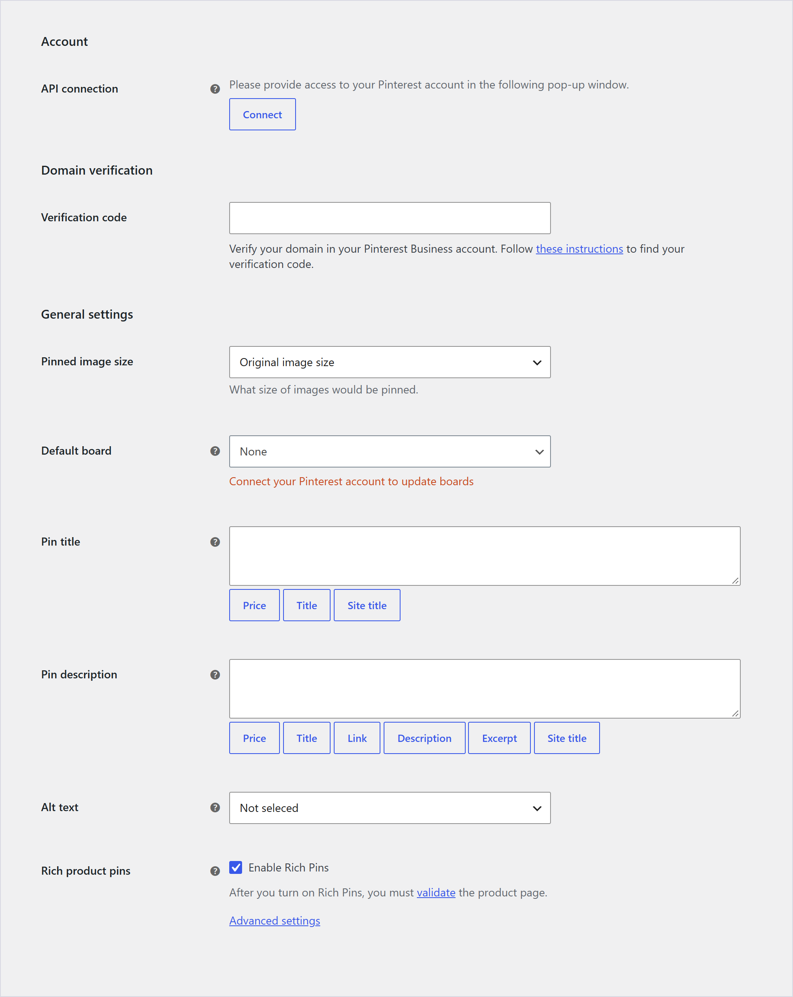Insert Site title tag in Pin title
The image size is (793, 997).
pos(367,605)
